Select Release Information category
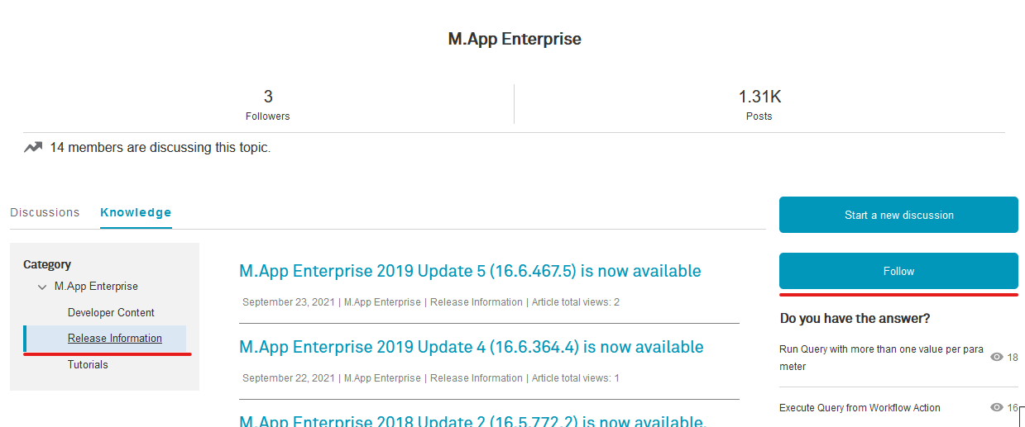The width and height of the screenshot is (1025, 427). tap(115, 338)
